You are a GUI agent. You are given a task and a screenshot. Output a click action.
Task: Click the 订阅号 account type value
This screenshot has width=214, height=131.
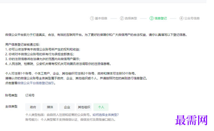coord(30,95)
